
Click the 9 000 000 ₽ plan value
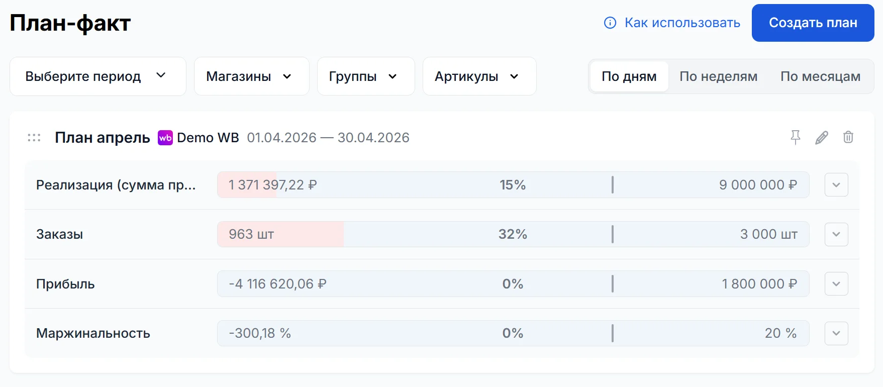(758, 185)
